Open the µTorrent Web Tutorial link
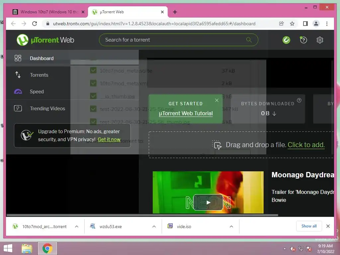This screenshot has width=340, height=255. click(186, 114)
